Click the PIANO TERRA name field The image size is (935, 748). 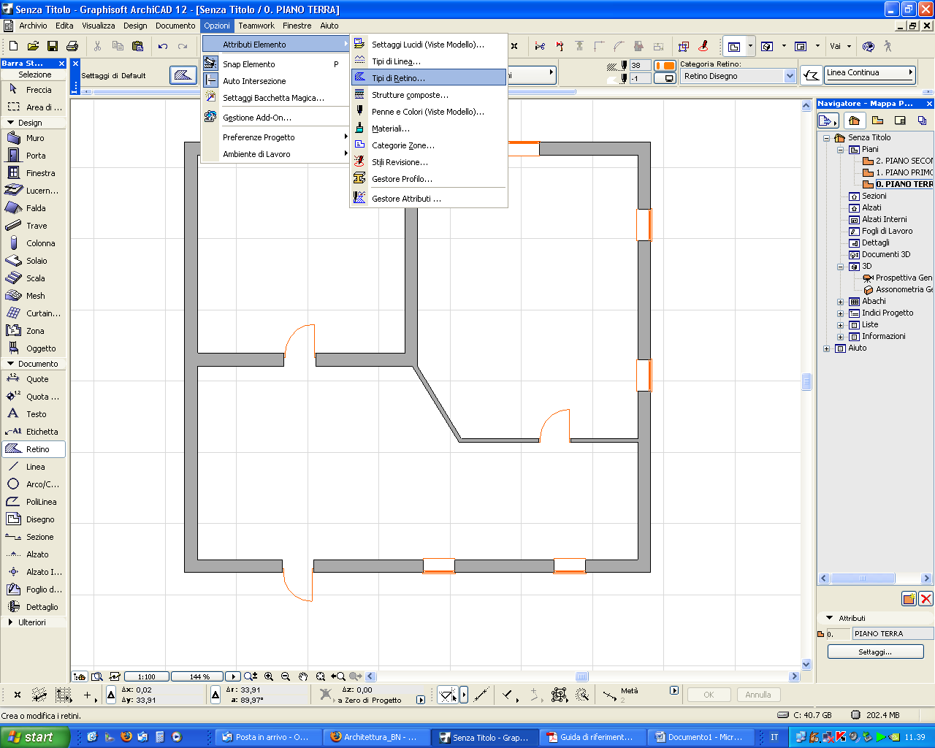[x=893, y=634]
